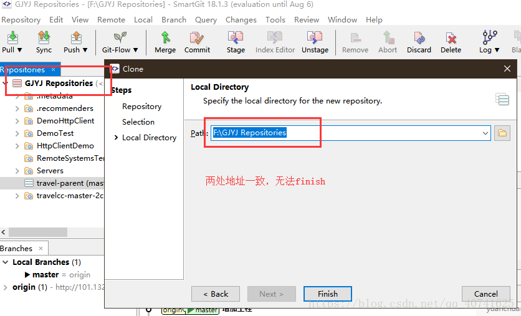Expand the DemoHttpClient tree node
The image size is (521, 316).
[17, 121]
